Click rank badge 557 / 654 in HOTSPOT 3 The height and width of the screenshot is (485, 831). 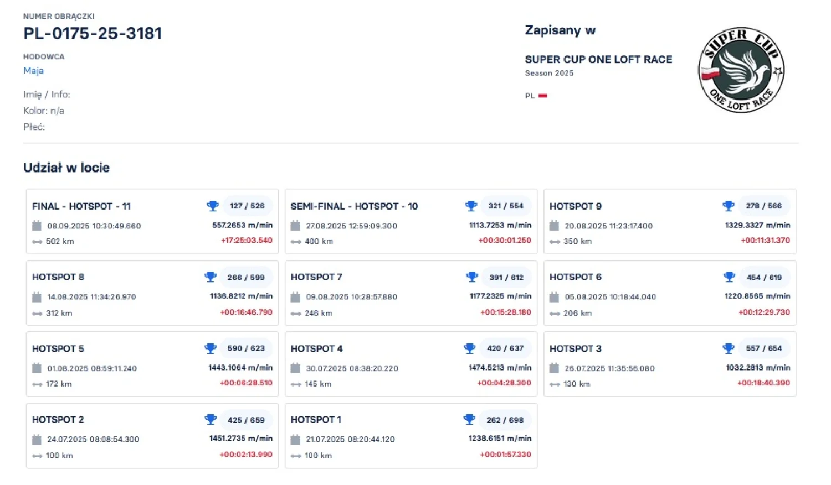pos(763,348)
